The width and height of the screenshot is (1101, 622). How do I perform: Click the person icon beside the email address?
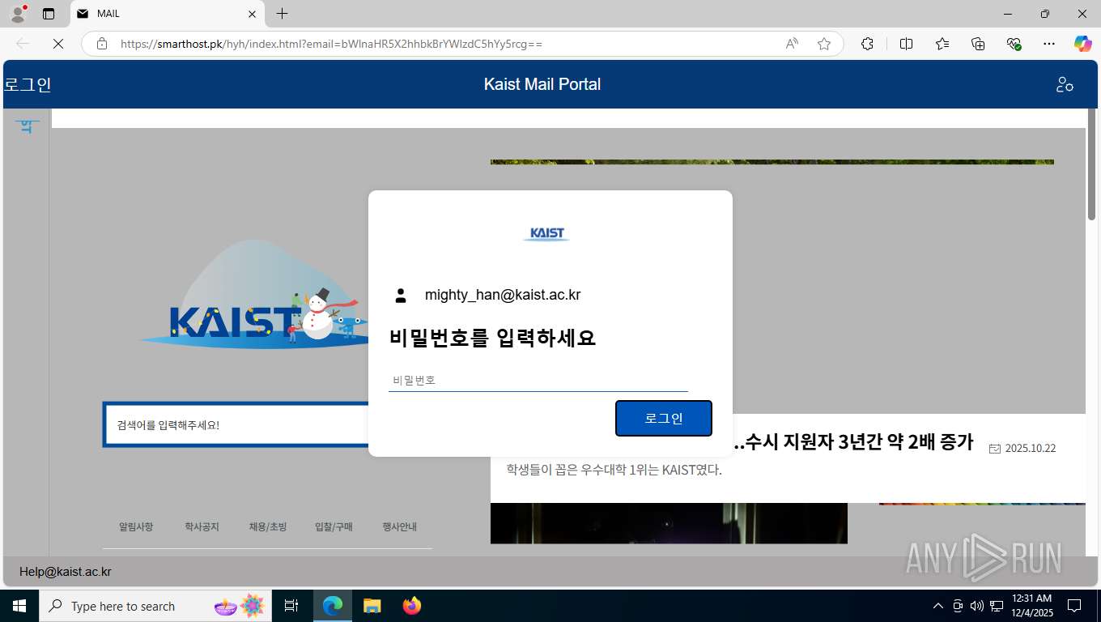coord(401,296)
